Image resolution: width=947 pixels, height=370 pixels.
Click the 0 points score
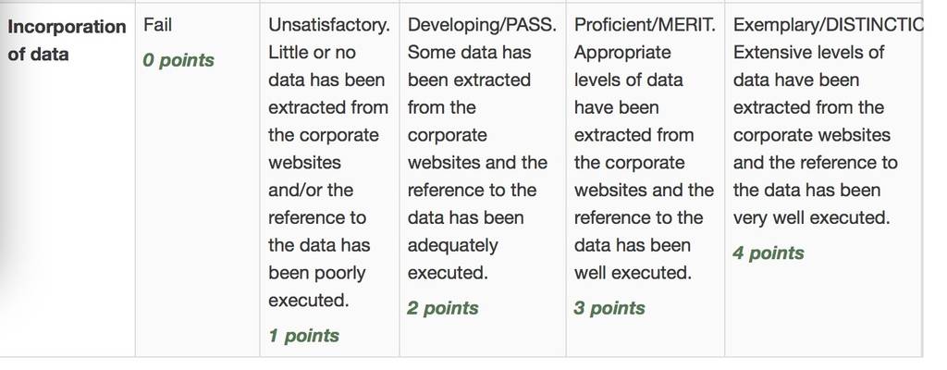click(x=178, y=60)
